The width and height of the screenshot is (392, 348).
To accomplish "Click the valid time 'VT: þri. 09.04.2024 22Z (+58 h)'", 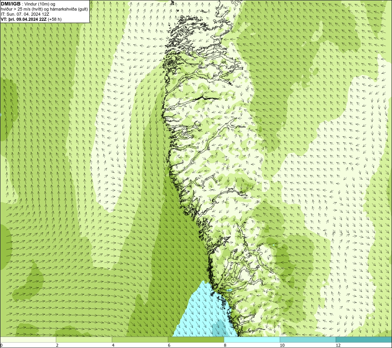I will tap(31, 19).
